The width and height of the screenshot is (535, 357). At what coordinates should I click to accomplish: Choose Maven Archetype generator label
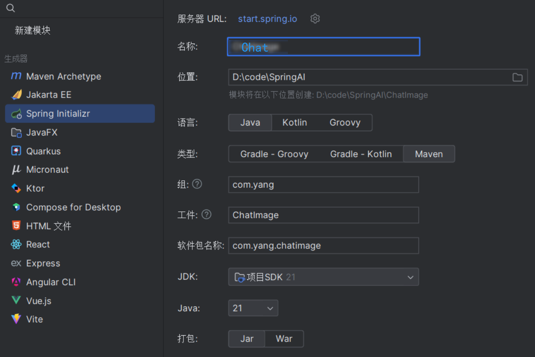tap(64, 76)
